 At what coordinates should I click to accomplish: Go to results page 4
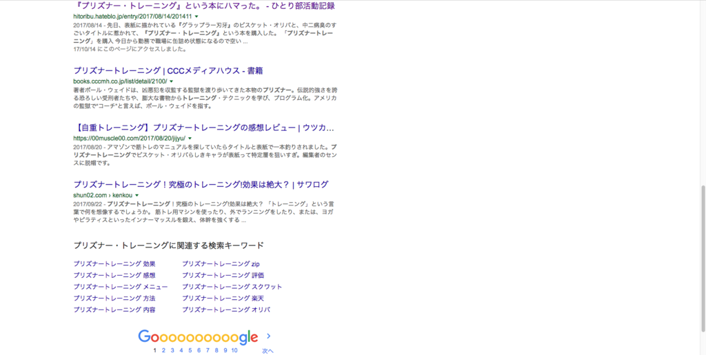181,350
